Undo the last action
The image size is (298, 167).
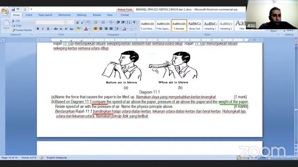(18, 9)
